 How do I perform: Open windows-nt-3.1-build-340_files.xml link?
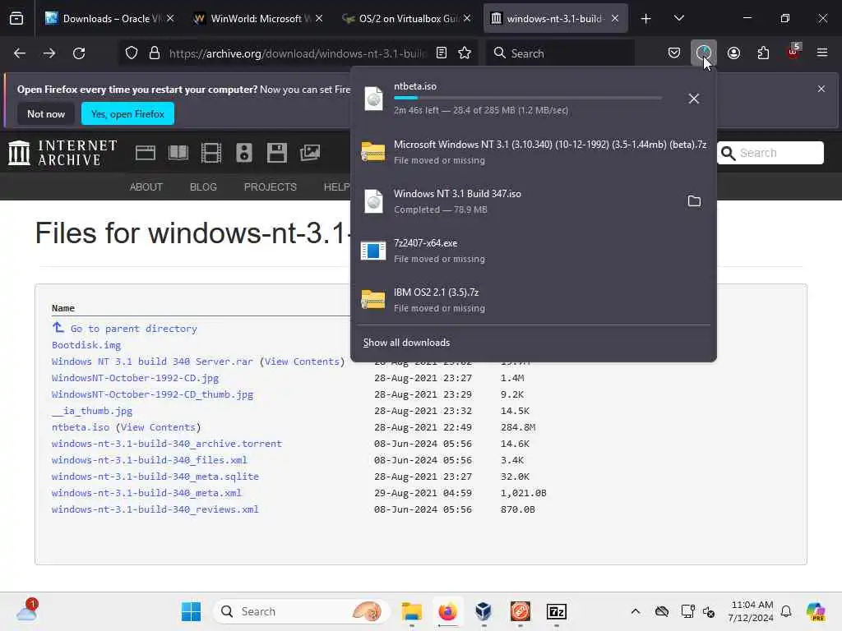(x=150, y=460)
